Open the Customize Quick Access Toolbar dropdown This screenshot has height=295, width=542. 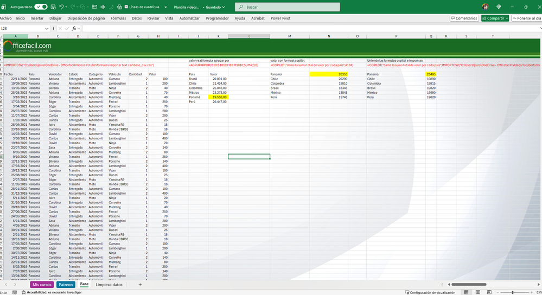tap(165, 7)
